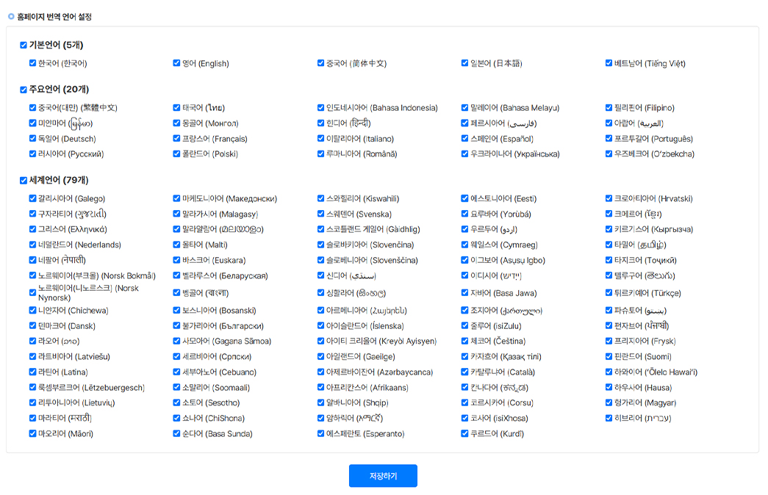Disable 러시아어 (Русский) translation
The height and width of the screenshot is (495, 768).
[x=33, y=154]
